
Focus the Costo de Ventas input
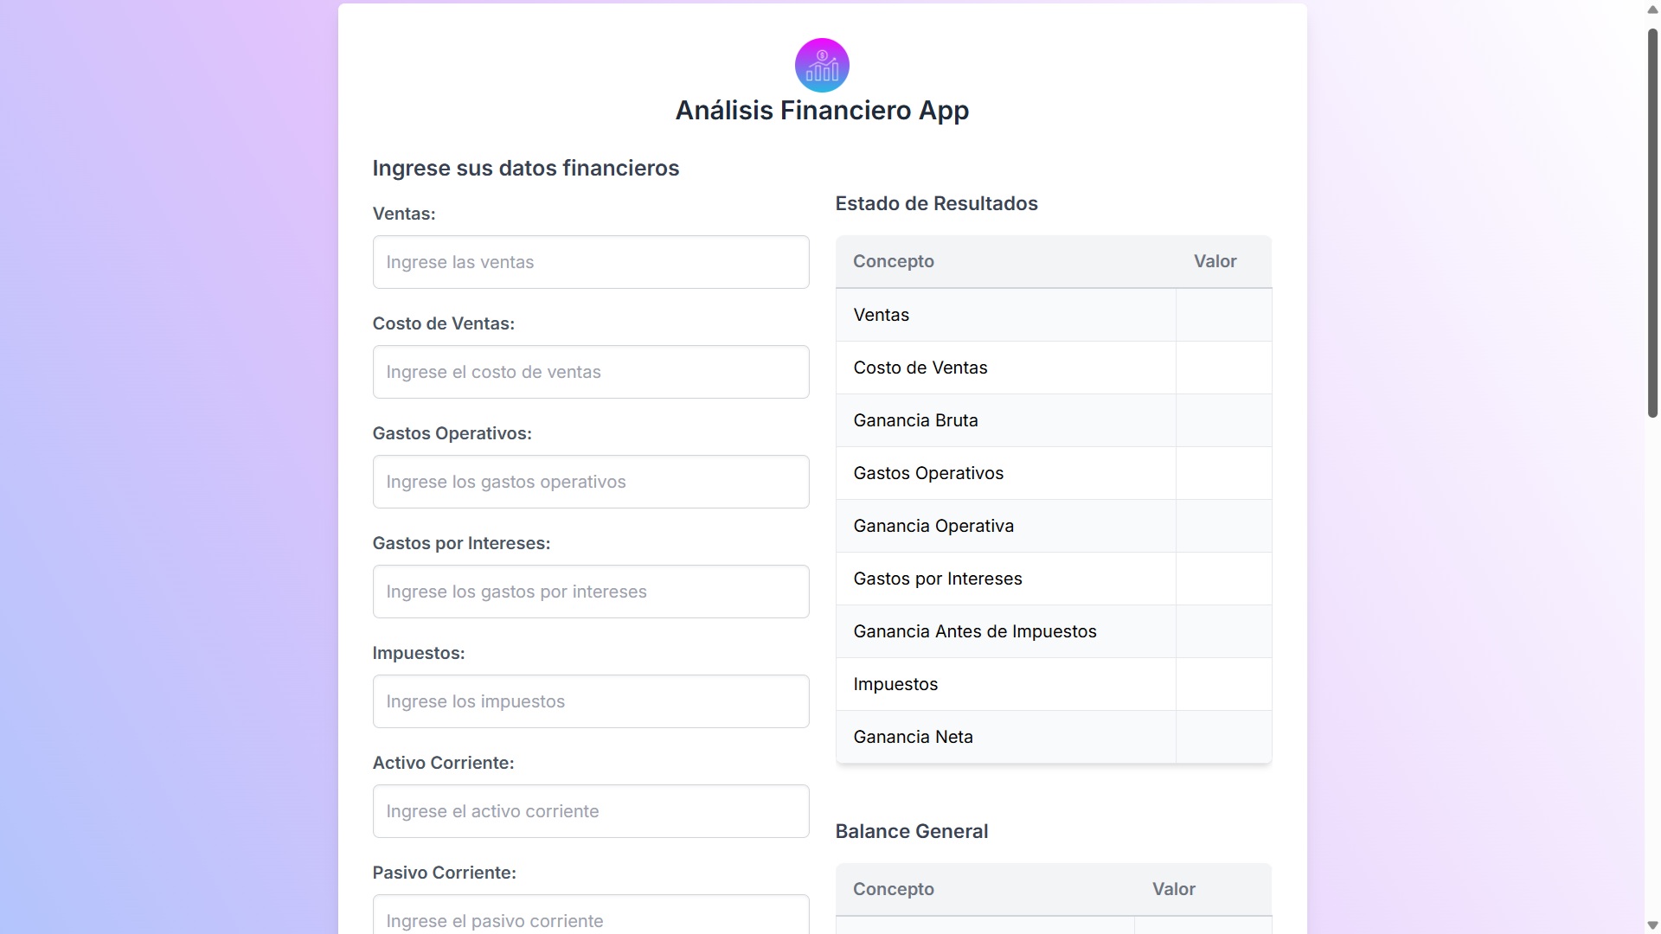tap(591, 372)
